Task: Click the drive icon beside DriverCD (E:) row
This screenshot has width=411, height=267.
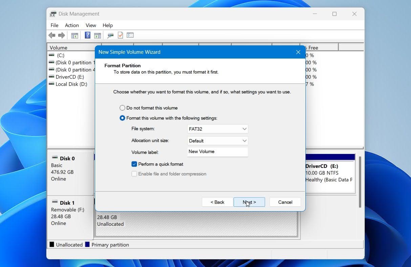Action: (x=51, y=77)
